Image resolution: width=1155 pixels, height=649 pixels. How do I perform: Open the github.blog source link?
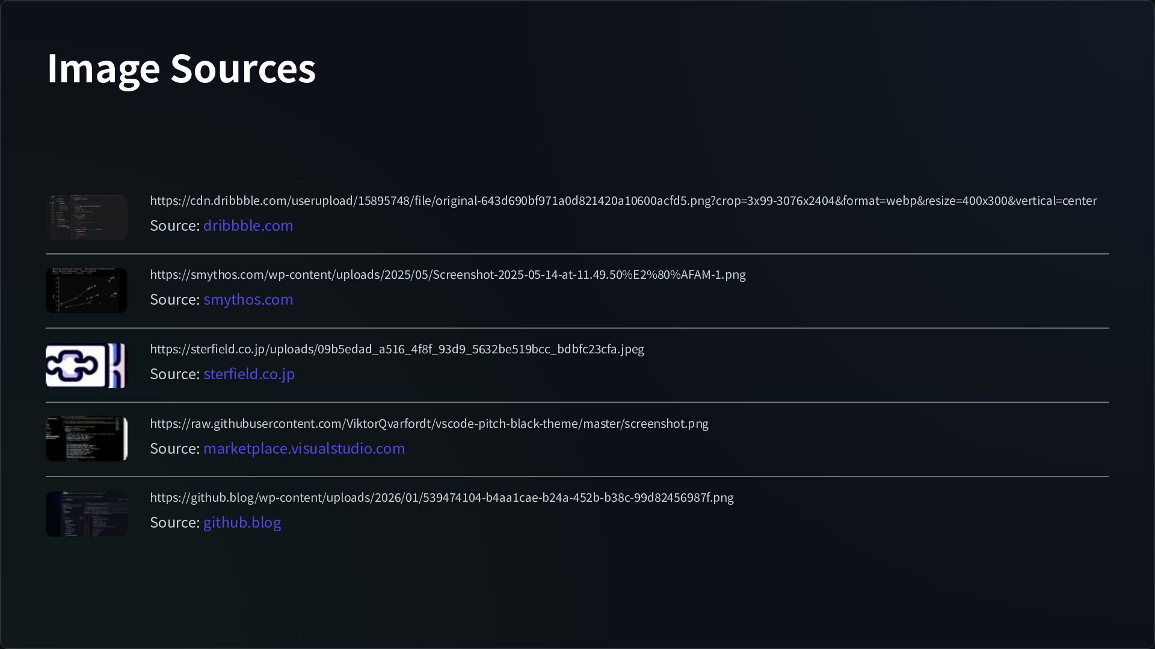click(242, 522)
